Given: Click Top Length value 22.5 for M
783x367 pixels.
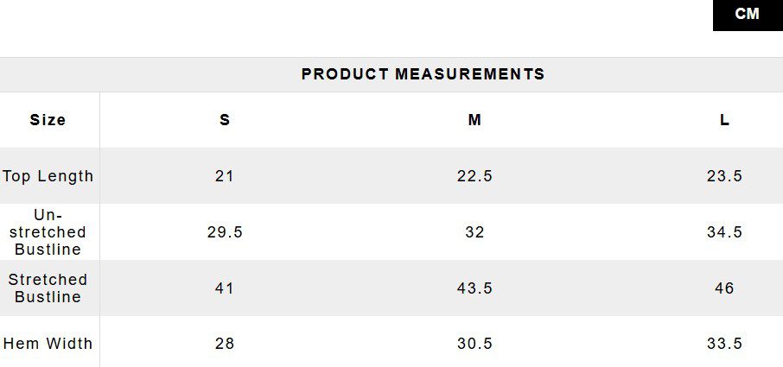Looking at the screenshot, I should tap(474, 176).
